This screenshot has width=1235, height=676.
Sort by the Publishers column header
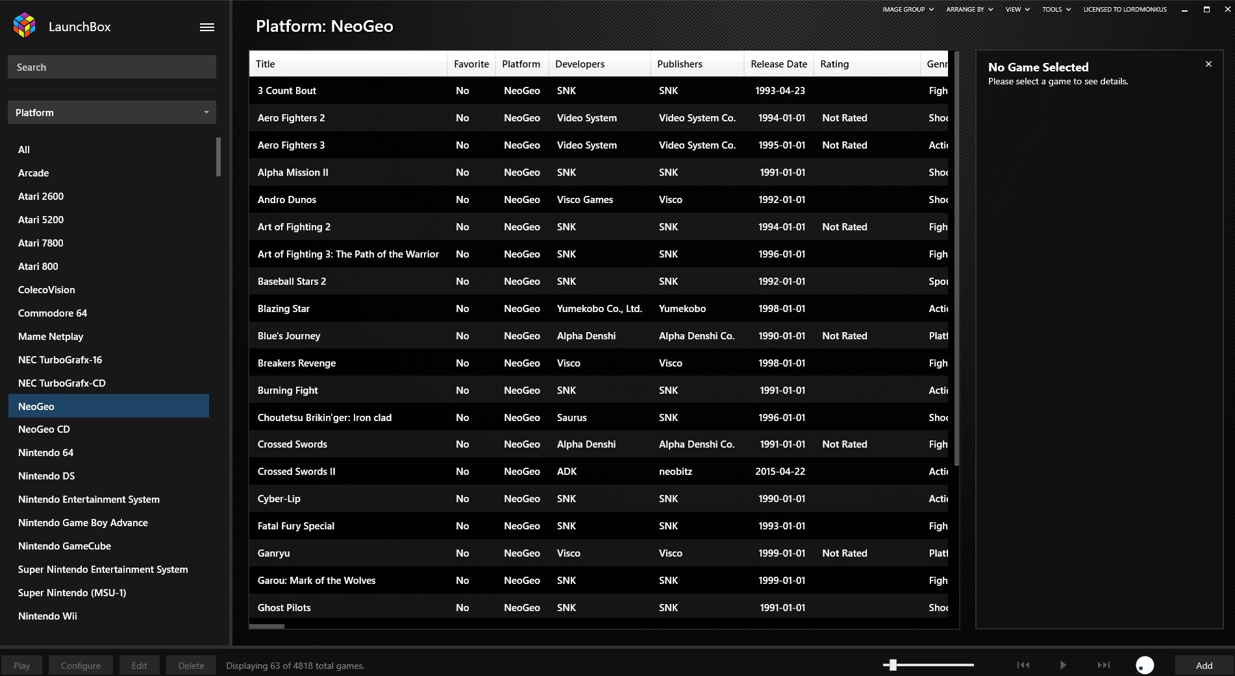point(697,64)
